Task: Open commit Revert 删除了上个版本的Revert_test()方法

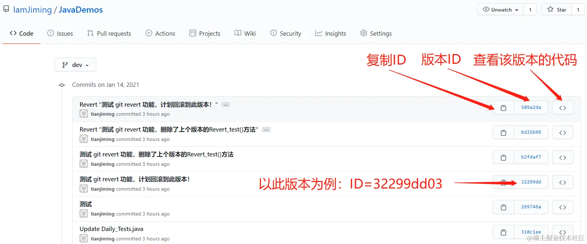Action: (x=169, y=129)
